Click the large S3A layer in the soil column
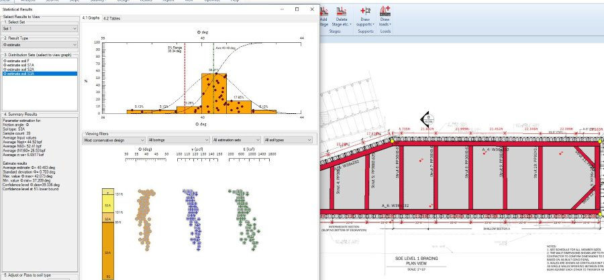Image resolution: width=604 pixels, height=280 pixels. pos(108,251)
